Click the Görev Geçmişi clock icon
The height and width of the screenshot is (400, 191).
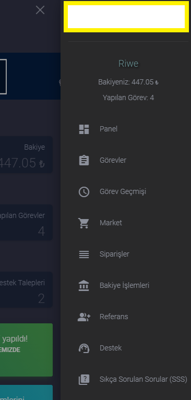pyautogui.click(x=83, y=192)
